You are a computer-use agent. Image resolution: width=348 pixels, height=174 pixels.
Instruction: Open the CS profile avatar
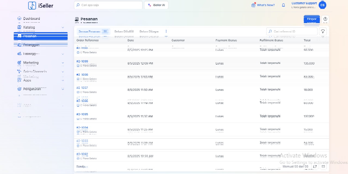(x=322, y=5)
